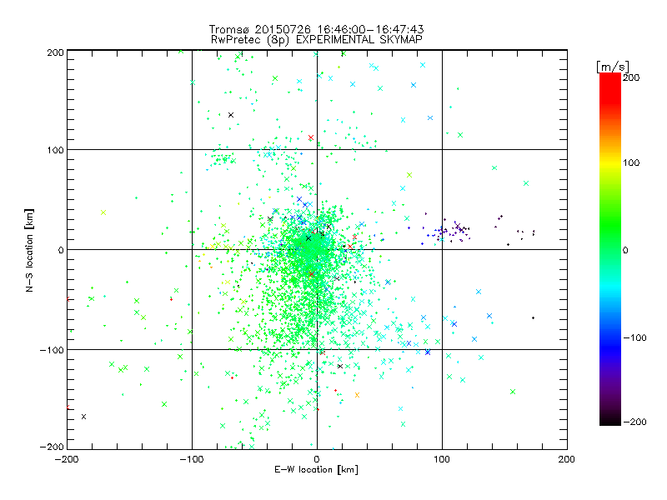Screen dimensions: 667x500
Task: Click the colorbar tick label '0'
Action: [625, 250]
